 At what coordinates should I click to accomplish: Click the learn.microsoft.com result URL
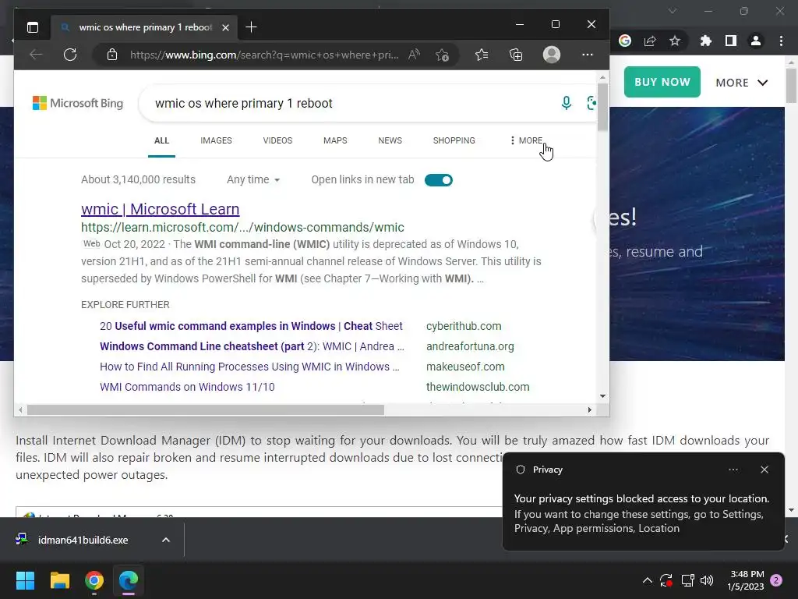point(242,227)
